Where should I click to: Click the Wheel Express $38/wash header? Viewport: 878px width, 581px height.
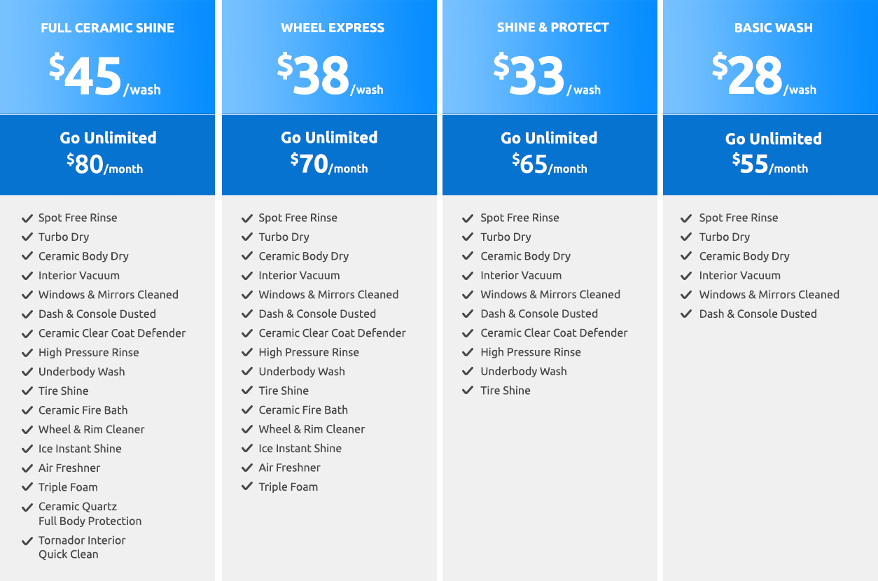click(x=329, y=57)
